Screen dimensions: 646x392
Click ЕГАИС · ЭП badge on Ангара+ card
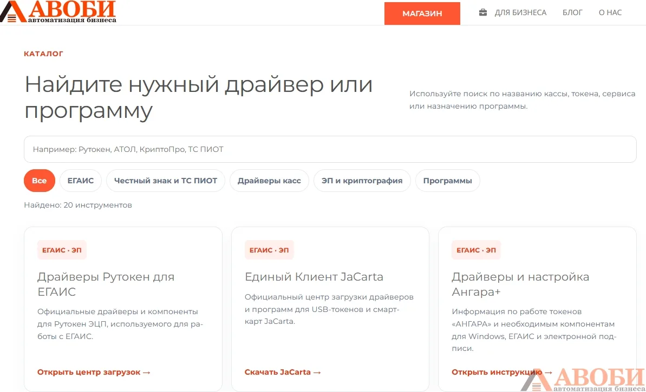point(477,250)
